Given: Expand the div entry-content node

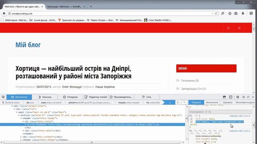Looking at the screenshot, I should pos(21,137).
